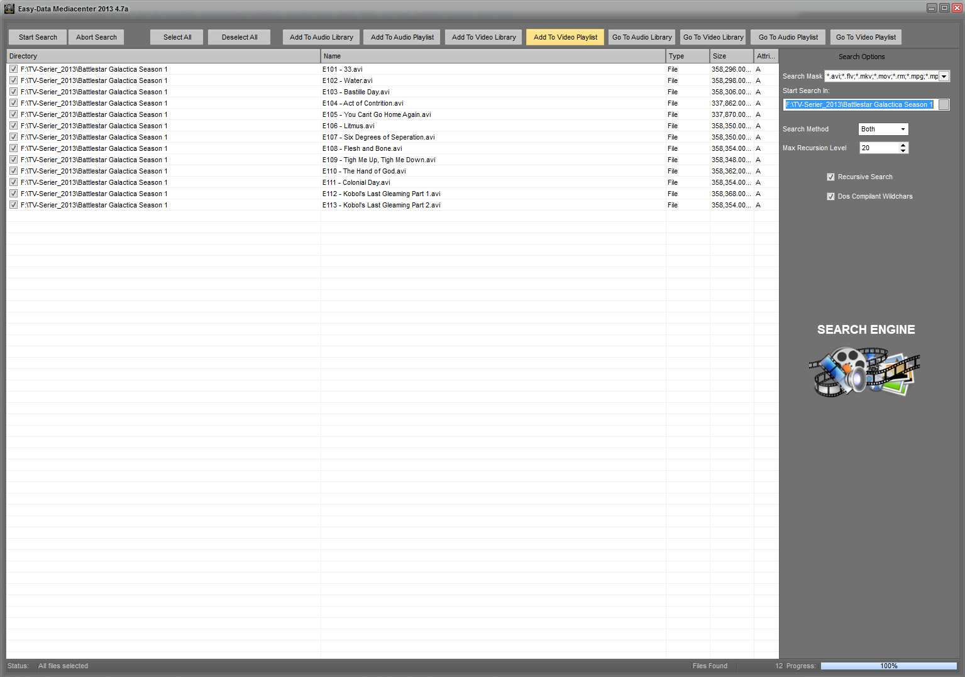
Task: Uncheck E105 - You Cant Go Home Again checkbox
Action: [x=13, y=114]
